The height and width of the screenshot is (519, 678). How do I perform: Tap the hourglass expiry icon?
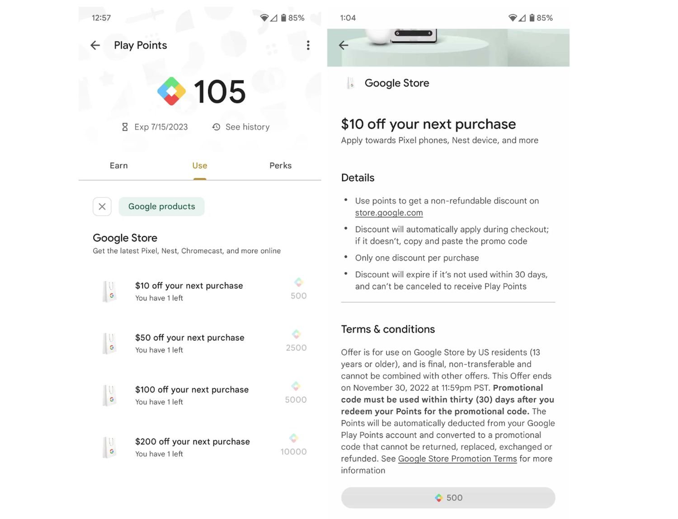coord(125,127)
